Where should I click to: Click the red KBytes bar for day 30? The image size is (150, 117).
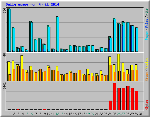pyautogui.click(x=137, y=100)
